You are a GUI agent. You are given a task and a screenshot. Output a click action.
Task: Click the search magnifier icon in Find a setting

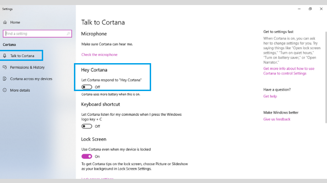(68, 33)
